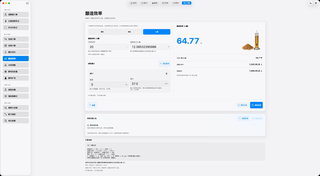
Task: Open 水质调整 tool in sidebar
Action: [16, 65]
